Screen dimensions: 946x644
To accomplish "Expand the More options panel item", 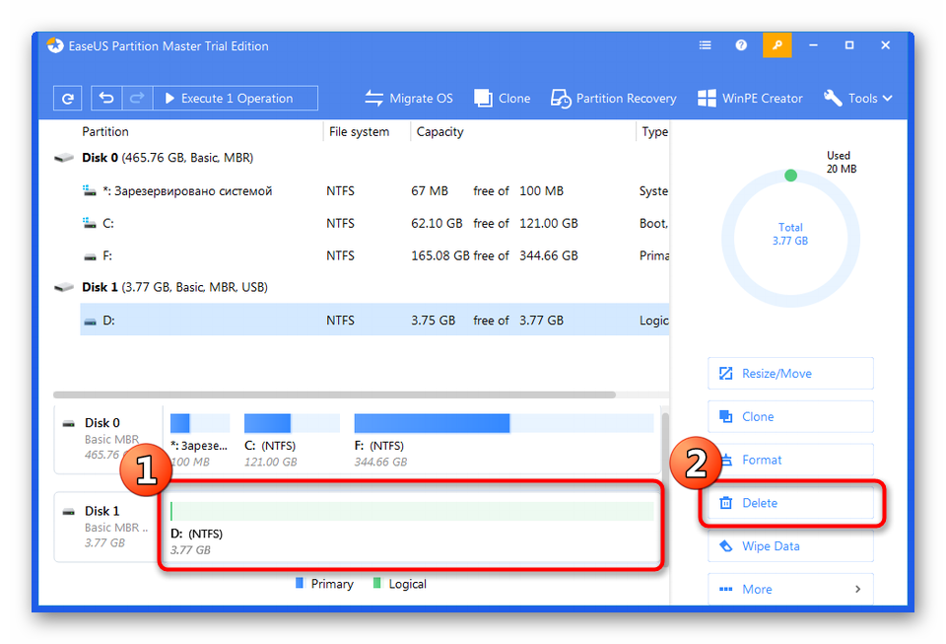I will click(x=790, y=589).
